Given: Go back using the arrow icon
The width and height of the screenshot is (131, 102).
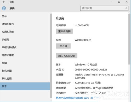Looking at the screenshot, I should coord(4,2).
